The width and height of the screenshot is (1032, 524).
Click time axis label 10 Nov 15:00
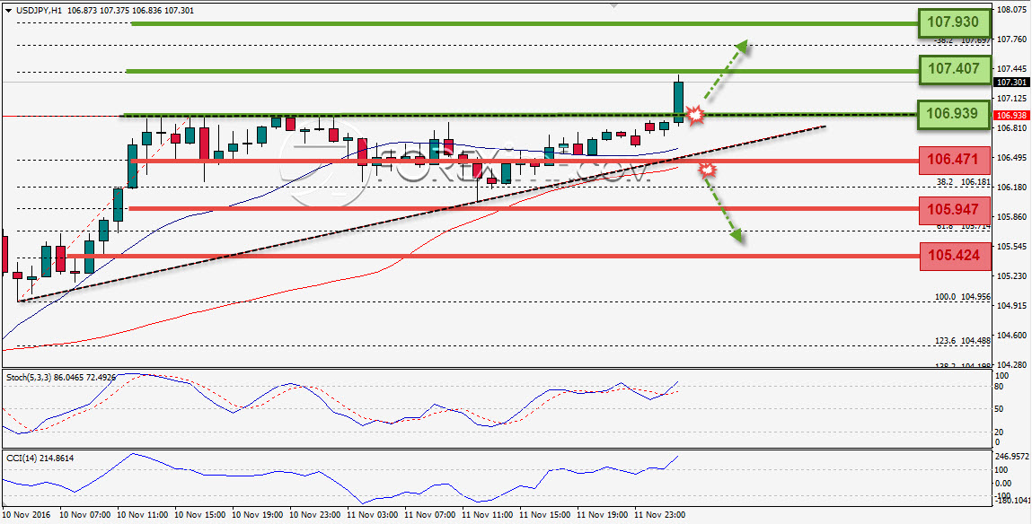(x=199, y=515)
